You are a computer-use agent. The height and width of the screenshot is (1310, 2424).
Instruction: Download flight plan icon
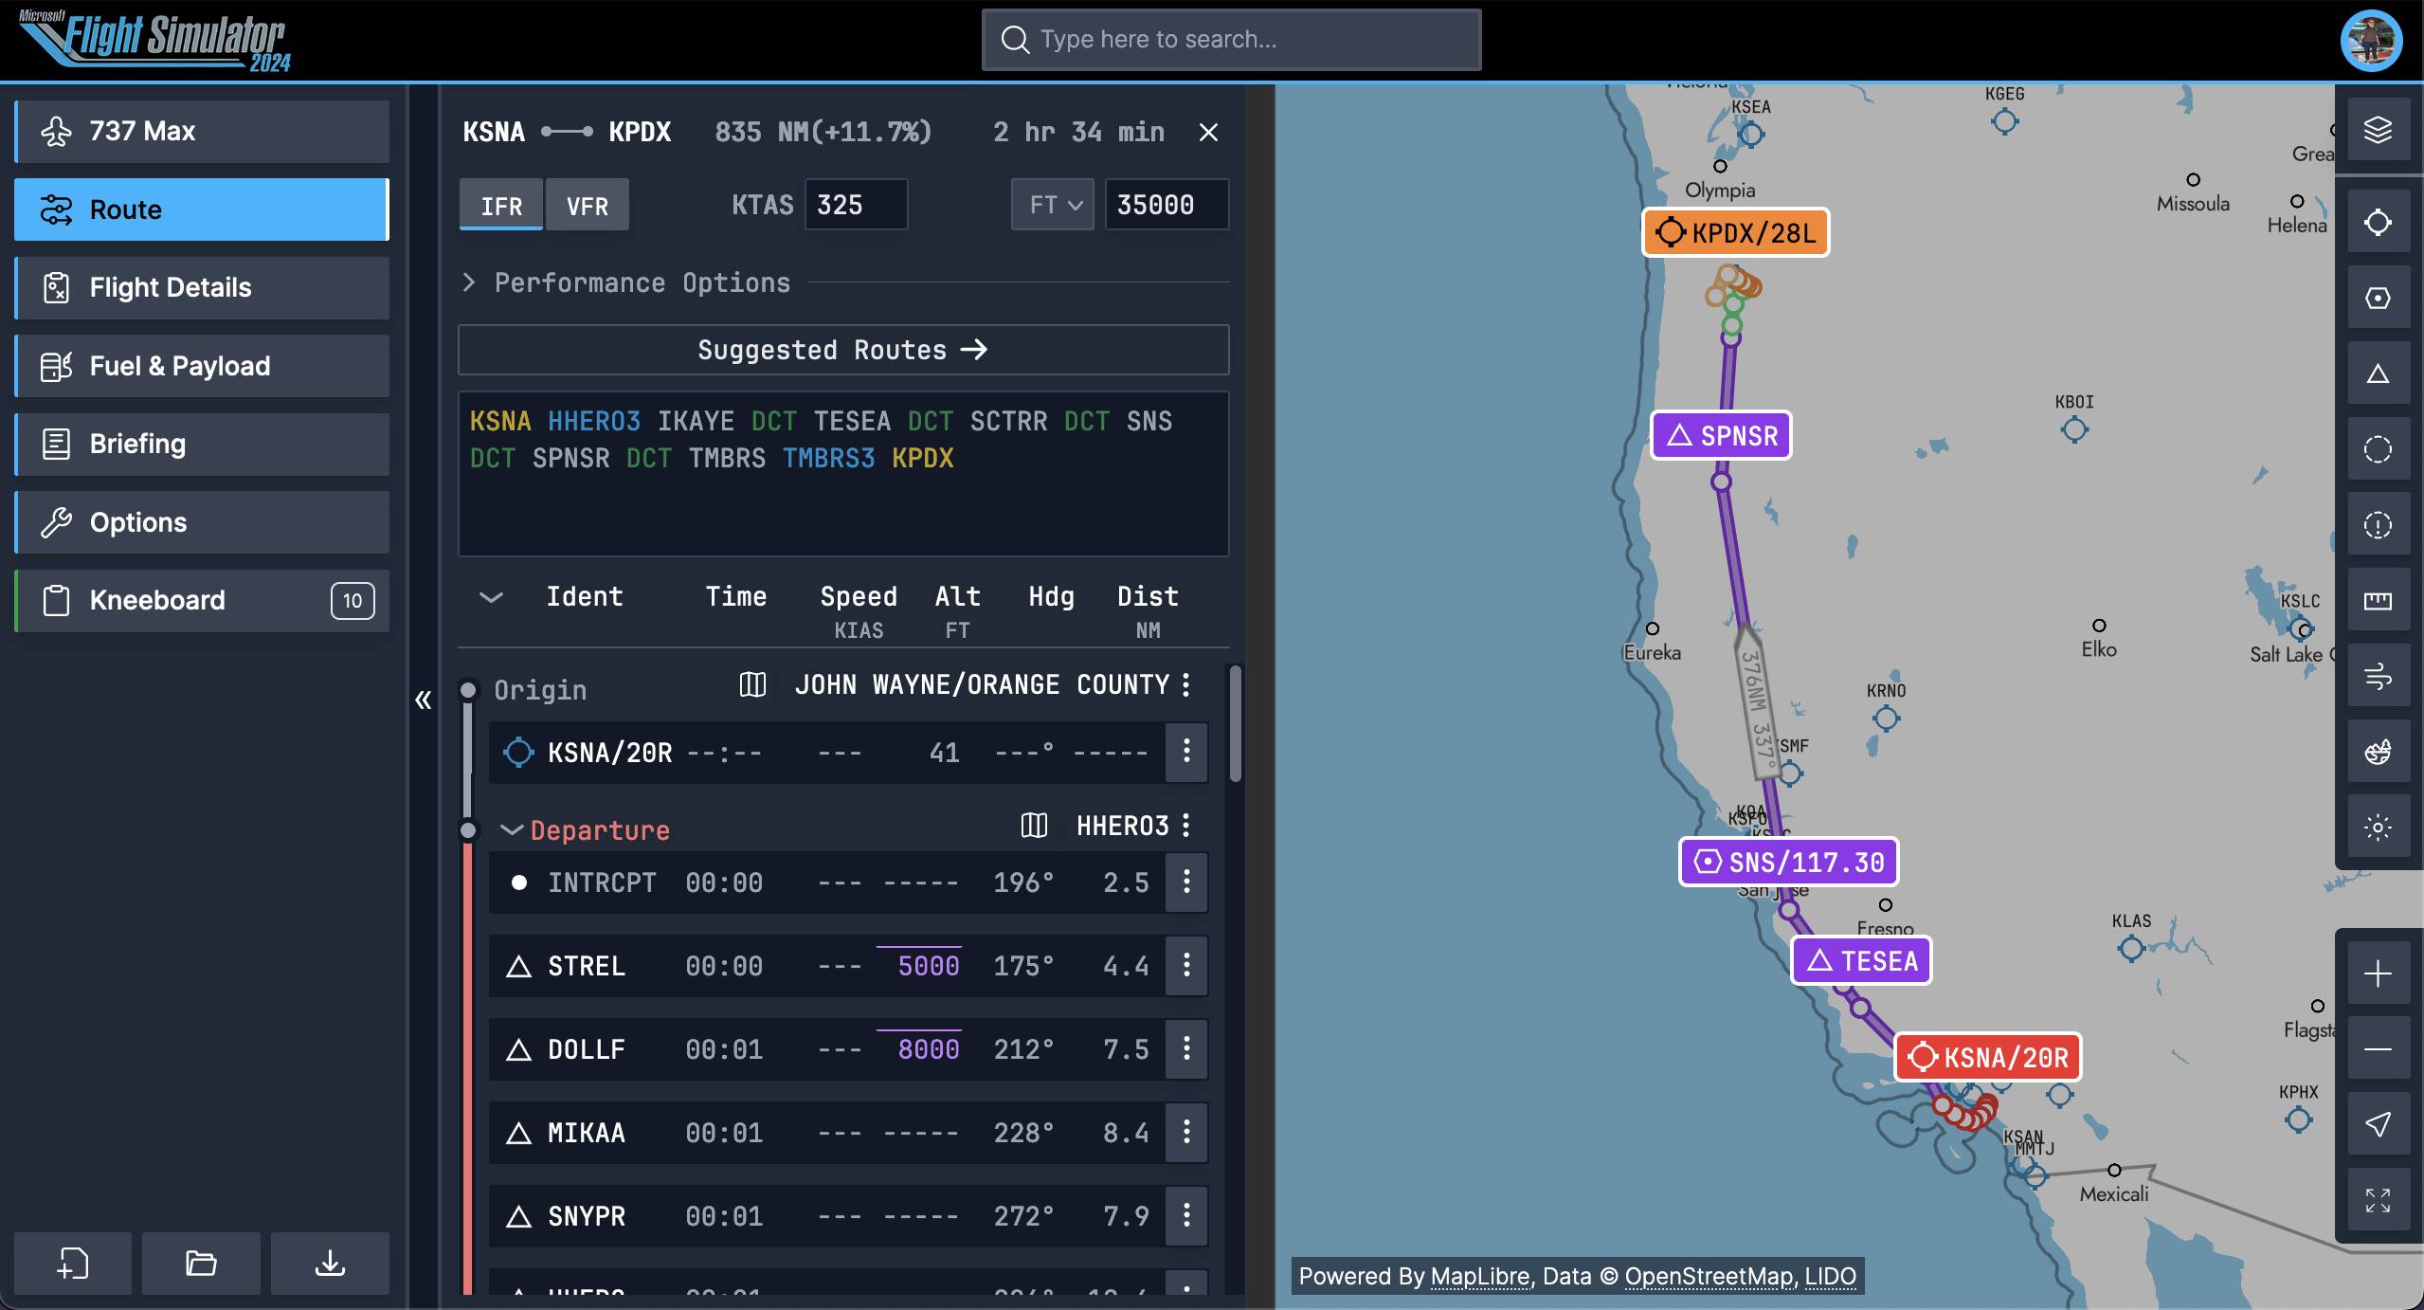(330, 1264)
